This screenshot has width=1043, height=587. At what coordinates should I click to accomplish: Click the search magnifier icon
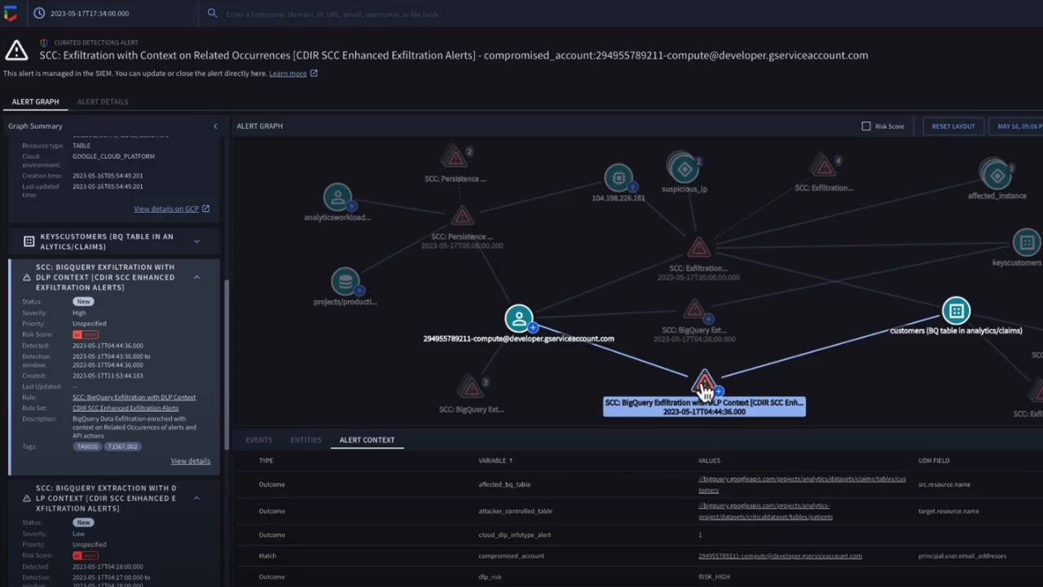pos(212,13)
